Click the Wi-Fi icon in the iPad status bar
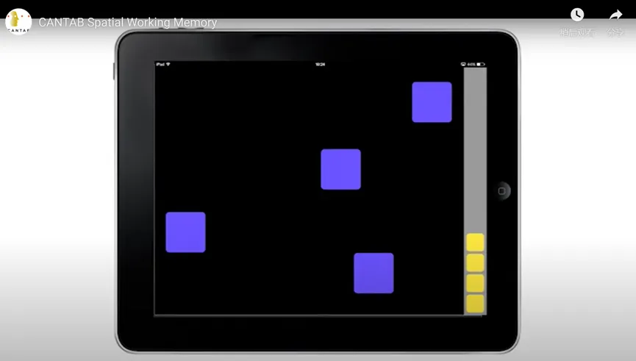Screen dimensions: 636x361 pyautogui.click(x=168, y=65)
